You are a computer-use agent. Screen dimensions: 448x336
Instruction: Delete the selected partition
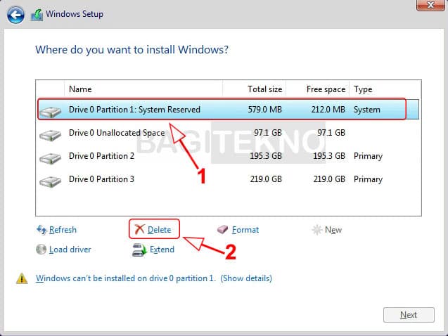tap(160, 230)
